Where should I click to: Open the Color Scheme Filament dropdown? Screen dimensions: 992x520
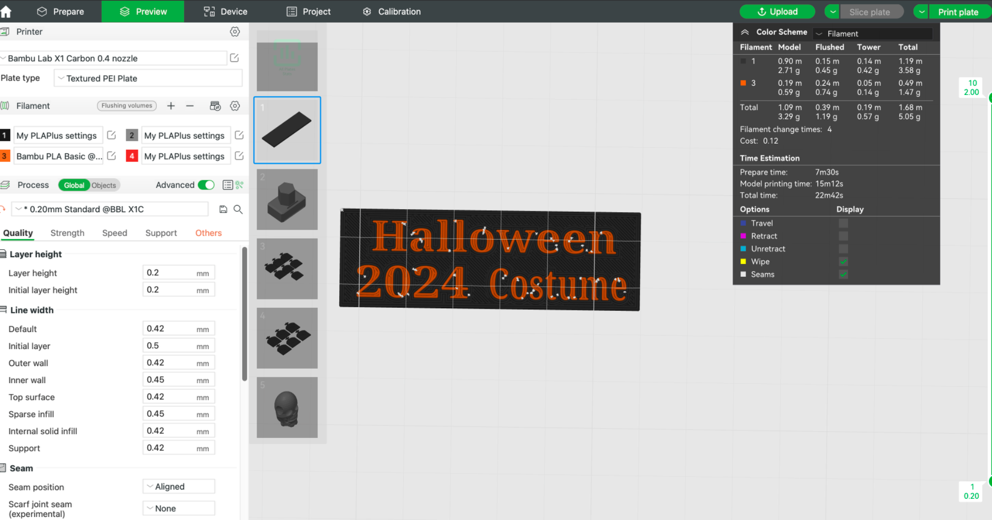click(x=873, y=34)
